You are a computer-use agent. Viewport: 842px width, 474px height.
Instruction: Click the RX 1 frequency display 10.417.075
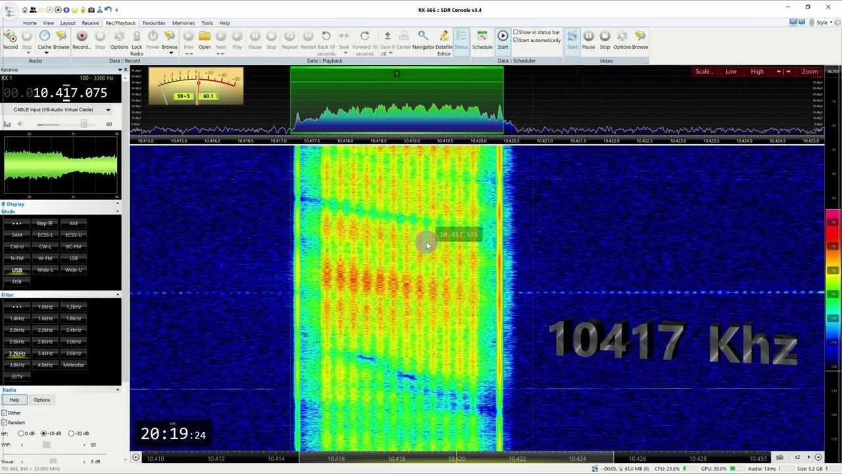coord(55,93)
